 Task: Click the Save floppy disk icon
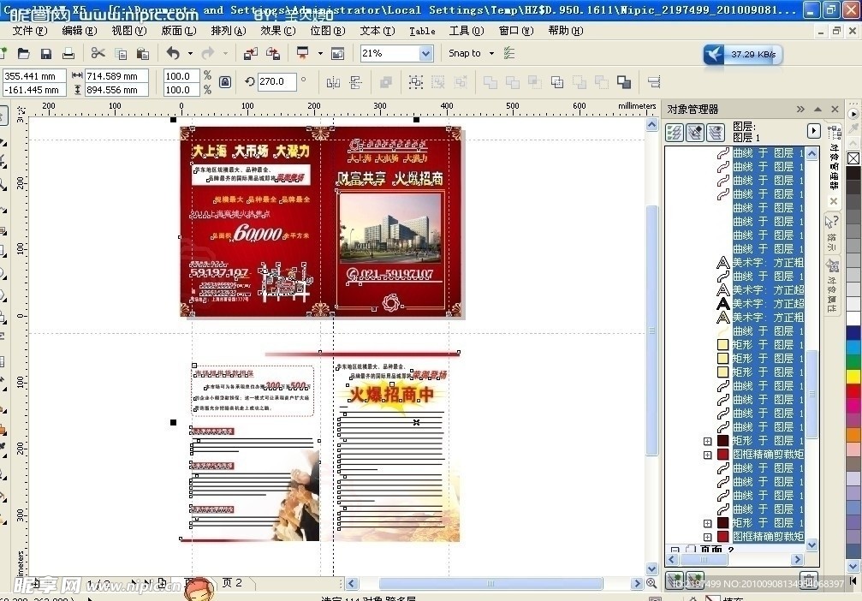coord(46,54)
